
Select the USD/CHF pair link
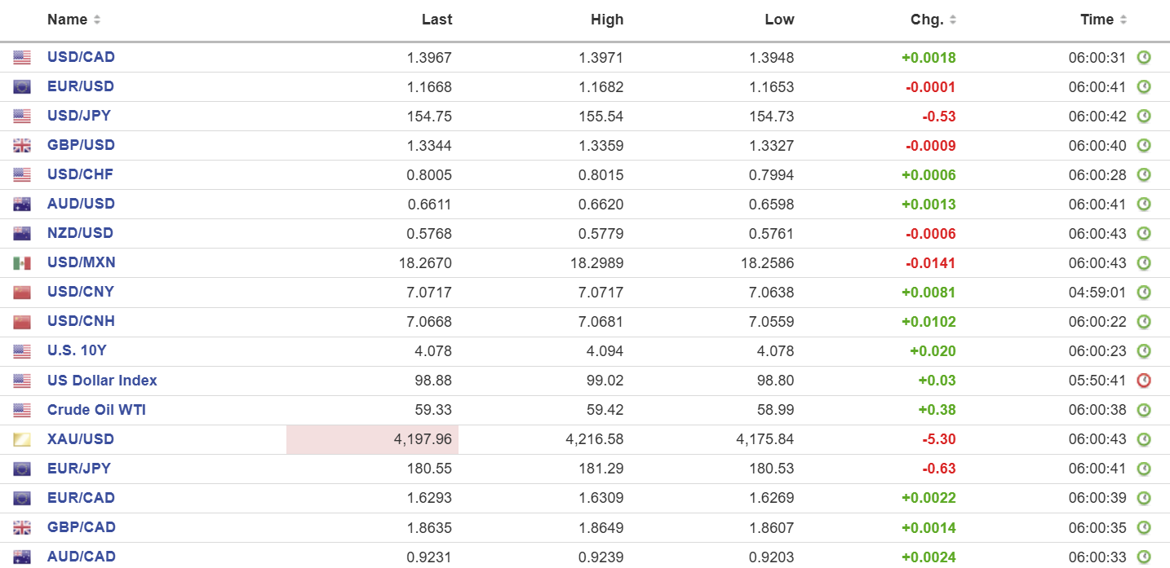(x=80, y=174)
